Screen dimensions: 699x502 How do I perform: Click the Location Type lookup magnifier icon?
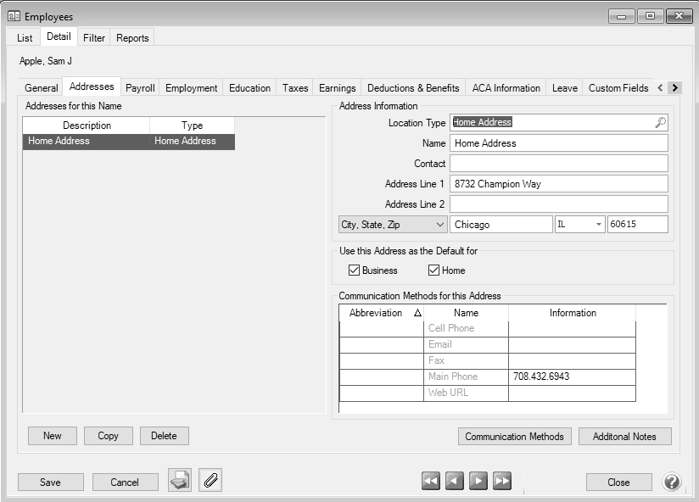(x=660, y=122)
